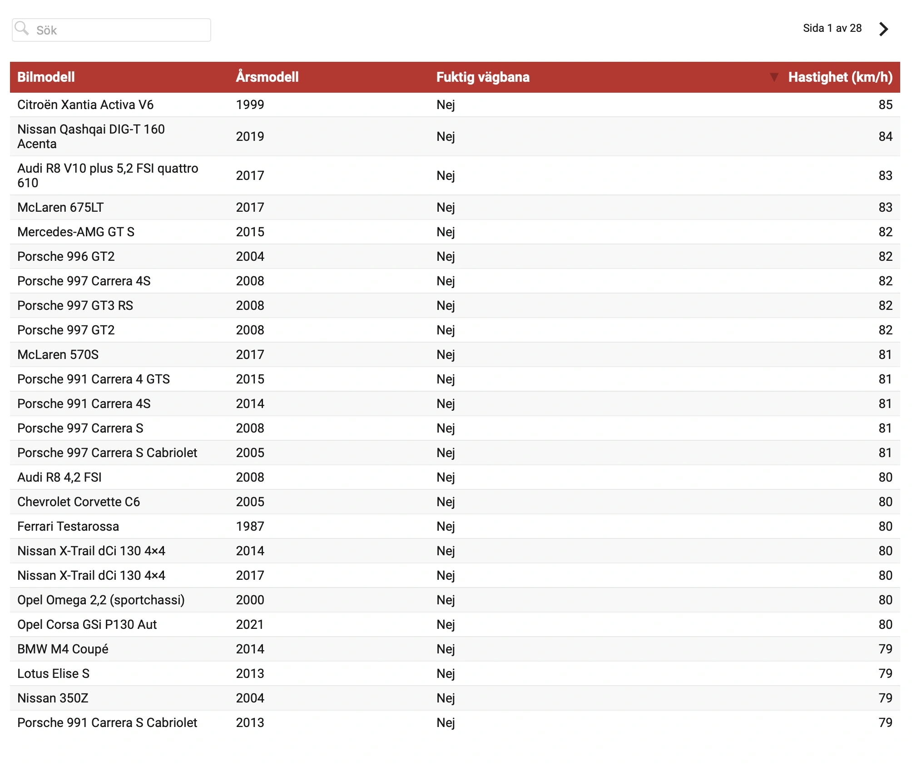This screenshot has width=912, height=767.
Task: Go to next page using right chevron
Action: click(x=883, y=29)
